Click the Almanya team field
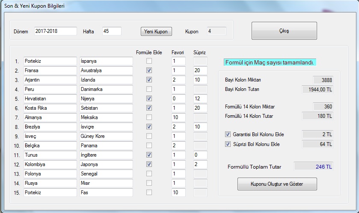 50,117
